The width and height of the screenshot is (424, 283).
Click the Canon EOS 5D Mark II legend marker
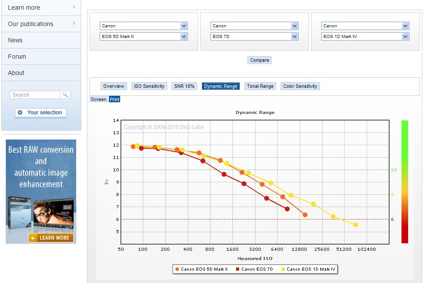(177, 269)
